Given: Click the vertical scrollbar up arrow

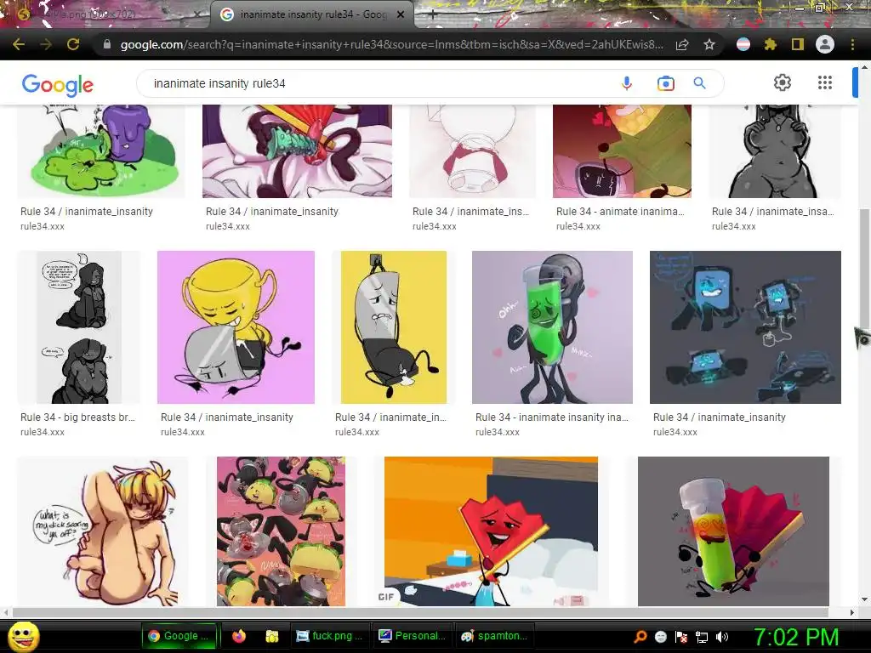Looking at the screenshot, I should pyautogui.click(x=865, y=66).
